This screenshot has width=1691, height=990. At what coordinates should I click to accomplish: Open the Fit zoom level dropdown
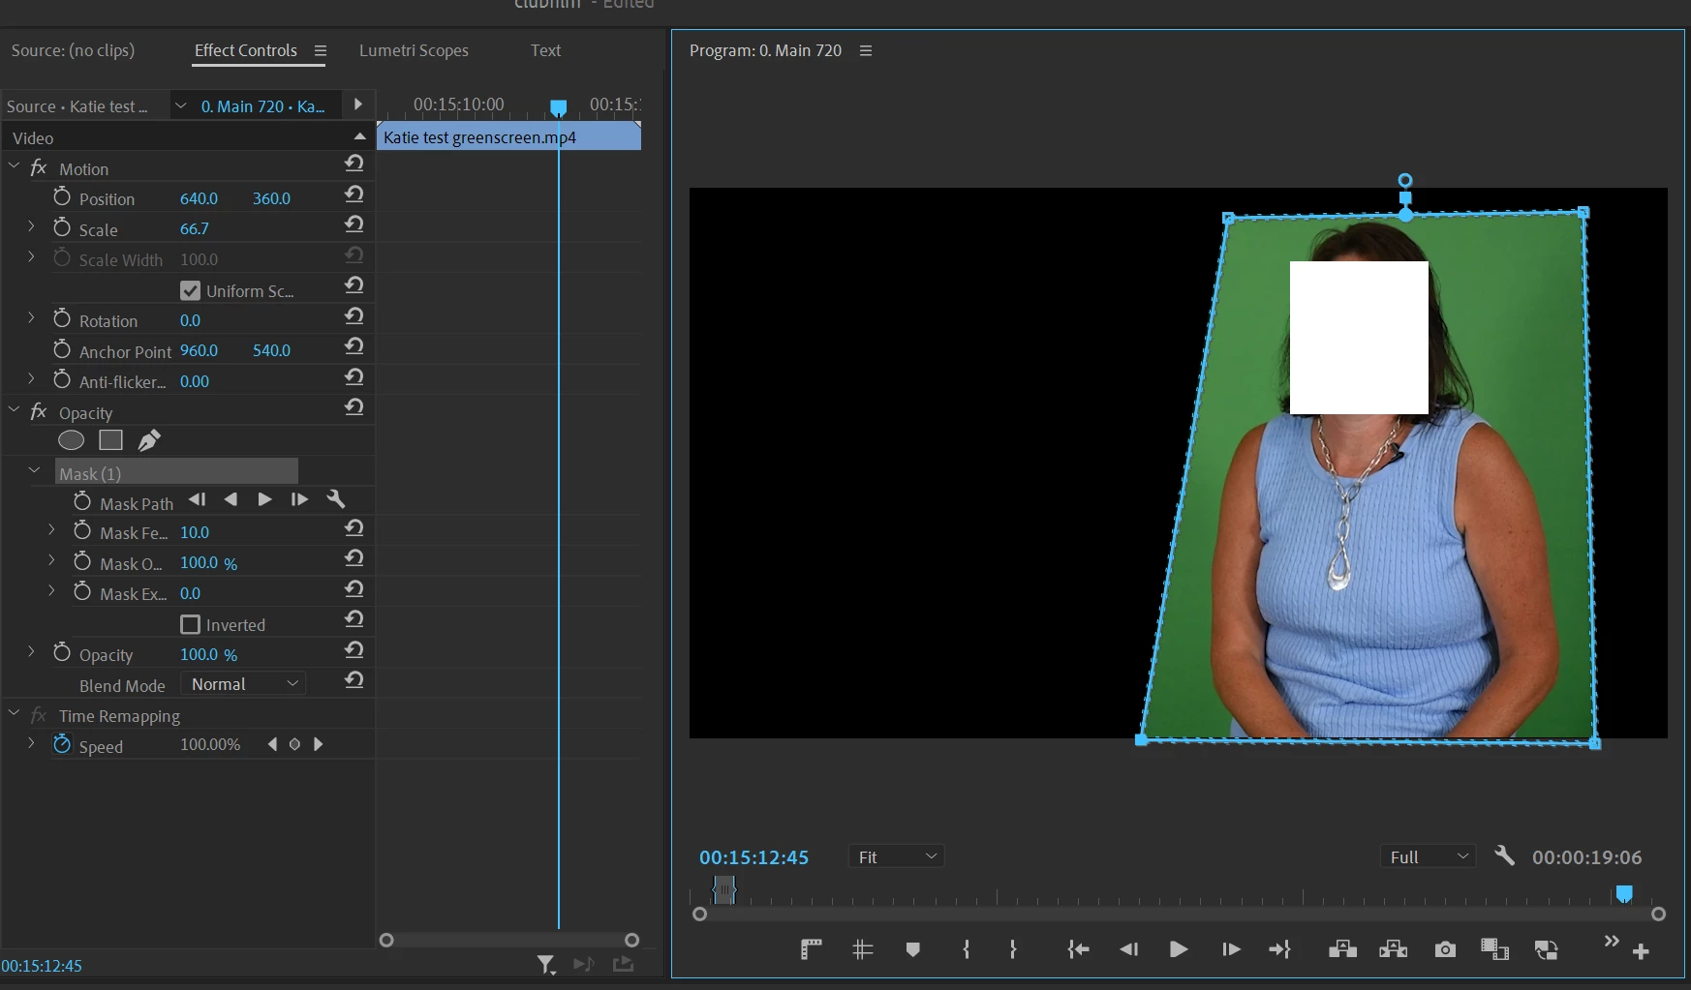896,856
